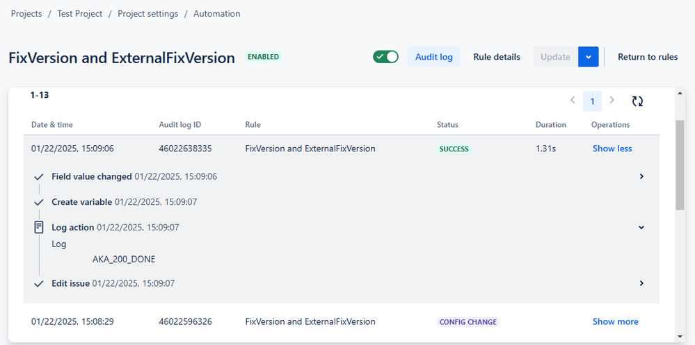Click the refresh audit log icon
This screenshot has height=345, width=695.
(637, 101)
